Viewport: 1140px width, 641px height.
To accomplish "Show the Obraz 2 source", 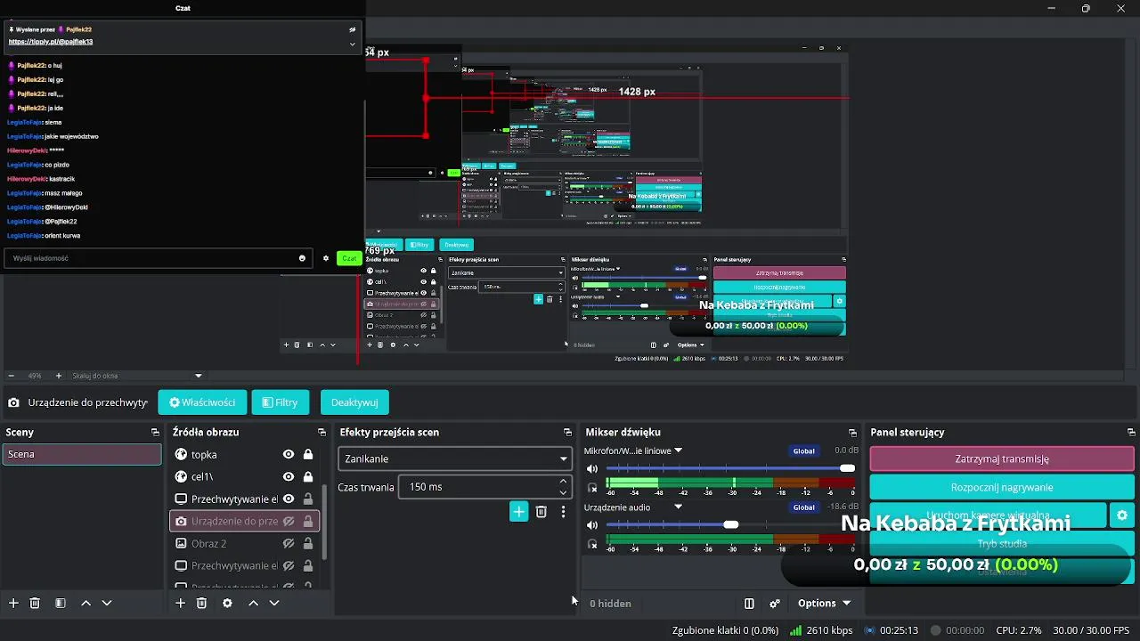I will click(289, 543).
